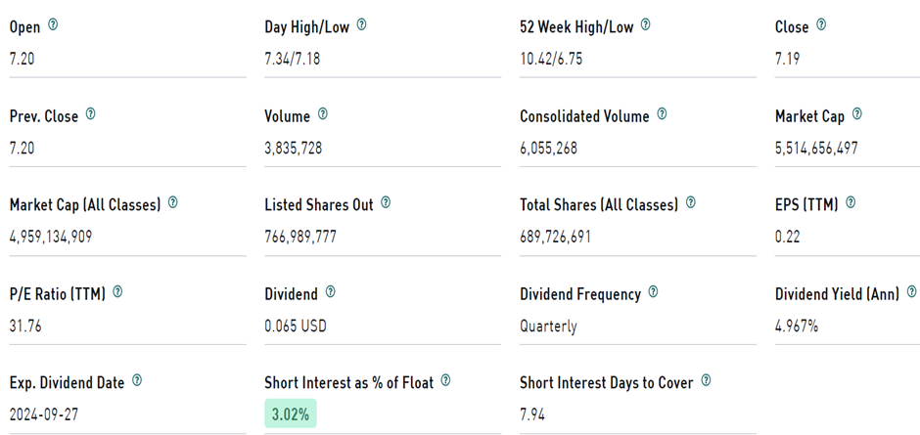Open the 52 Week High/Low help tooltip icon
This screenshot has width=920, height=435.
(645, 25)
